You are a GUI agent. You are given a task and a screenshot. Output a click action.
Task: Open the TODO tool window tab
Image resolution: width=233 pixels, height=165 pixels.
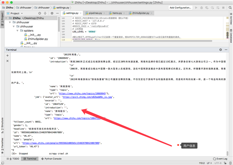point(13,159)
